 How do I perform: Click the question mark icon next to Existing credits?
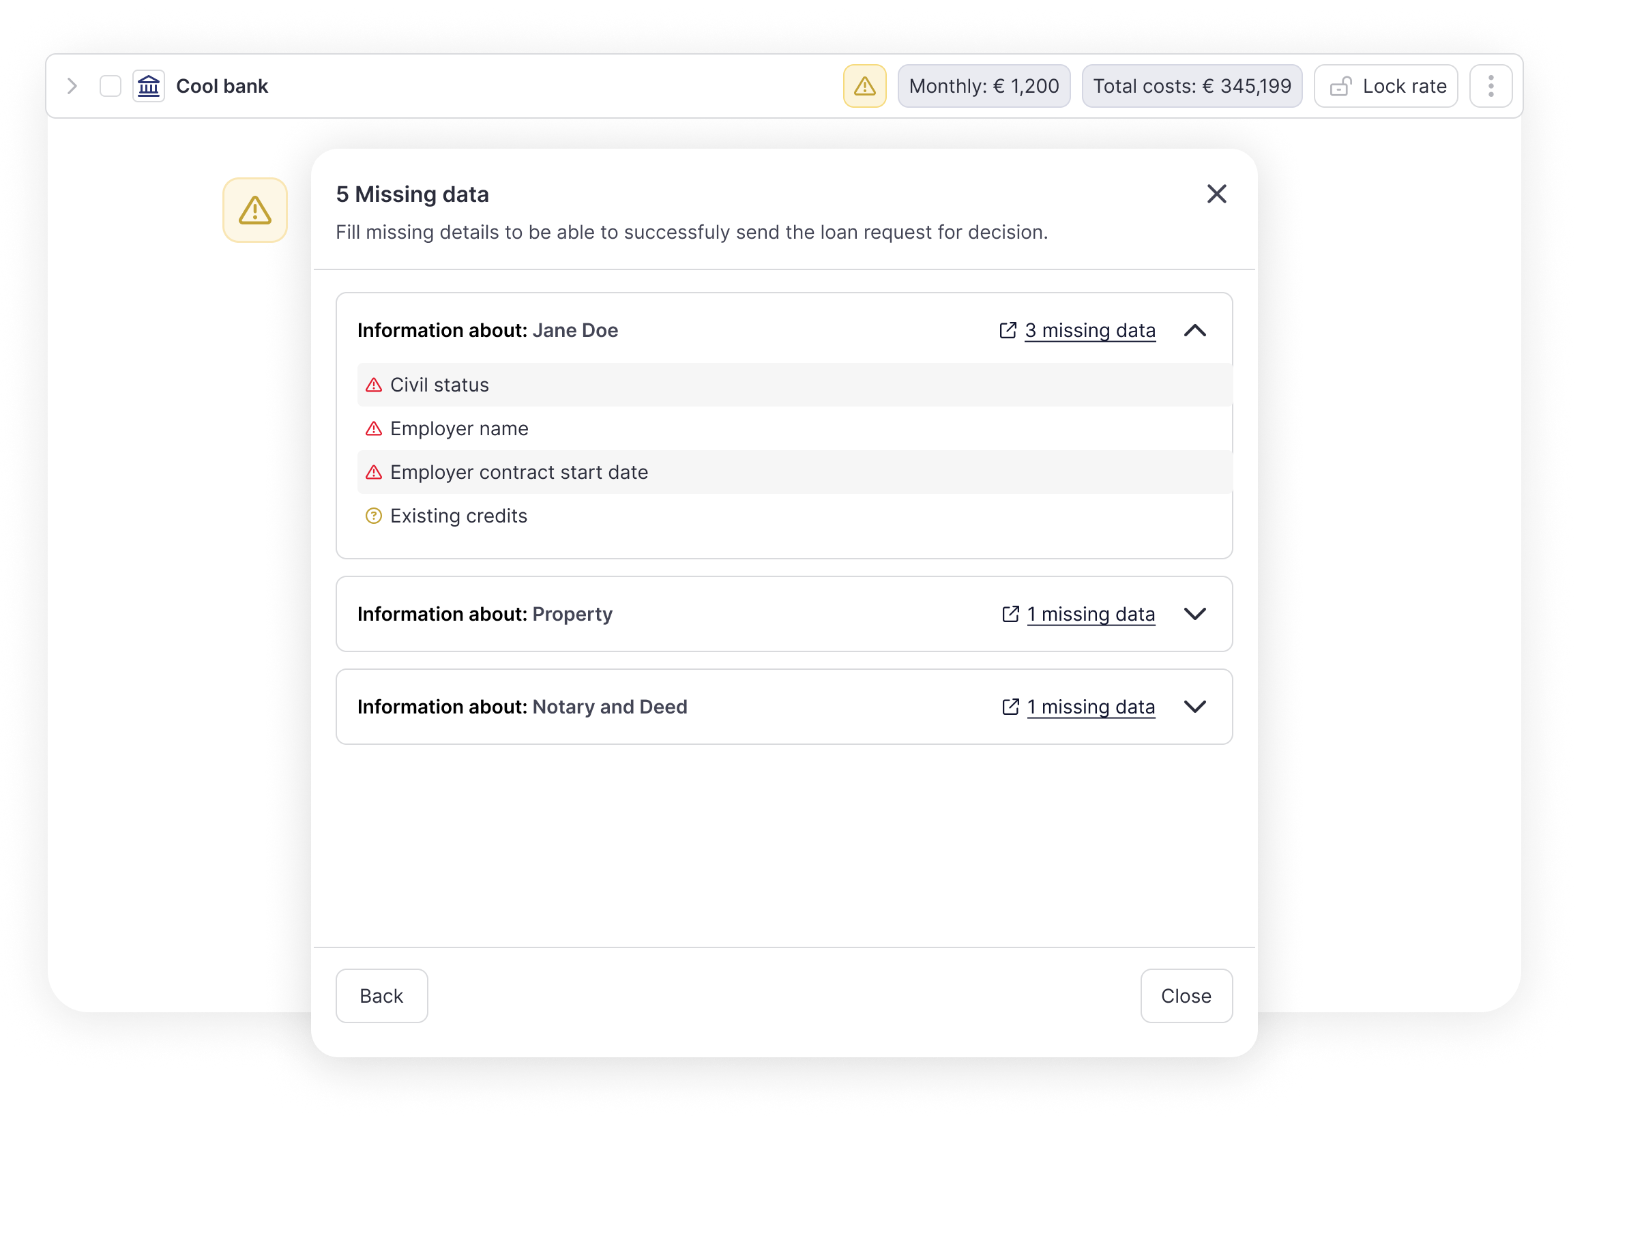click(374, 516)
